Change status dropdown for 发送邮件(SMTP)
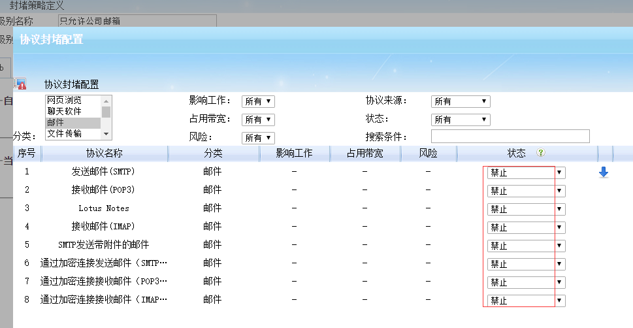The width and height of the screenshot is (633, 328). 524,173
